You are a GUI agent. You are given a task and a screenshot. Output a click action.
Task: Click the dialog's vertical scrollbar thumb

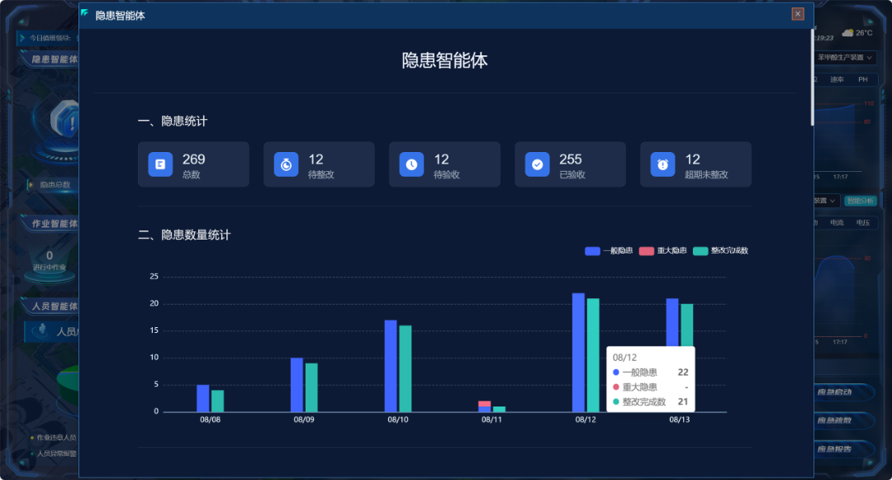[812, 77]
